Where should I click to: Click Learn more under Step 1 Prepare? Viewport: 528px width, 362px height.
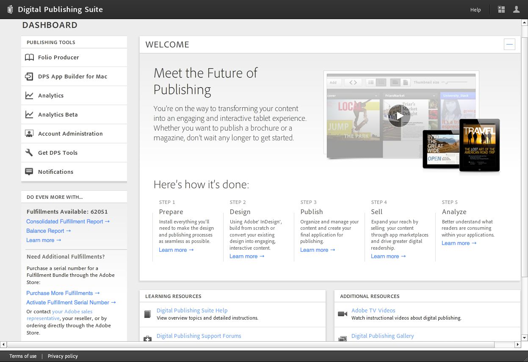(x=176, y=250)
